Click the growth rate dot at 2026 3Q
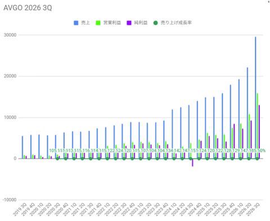270x221 pixels. click(x=257, y=158)
